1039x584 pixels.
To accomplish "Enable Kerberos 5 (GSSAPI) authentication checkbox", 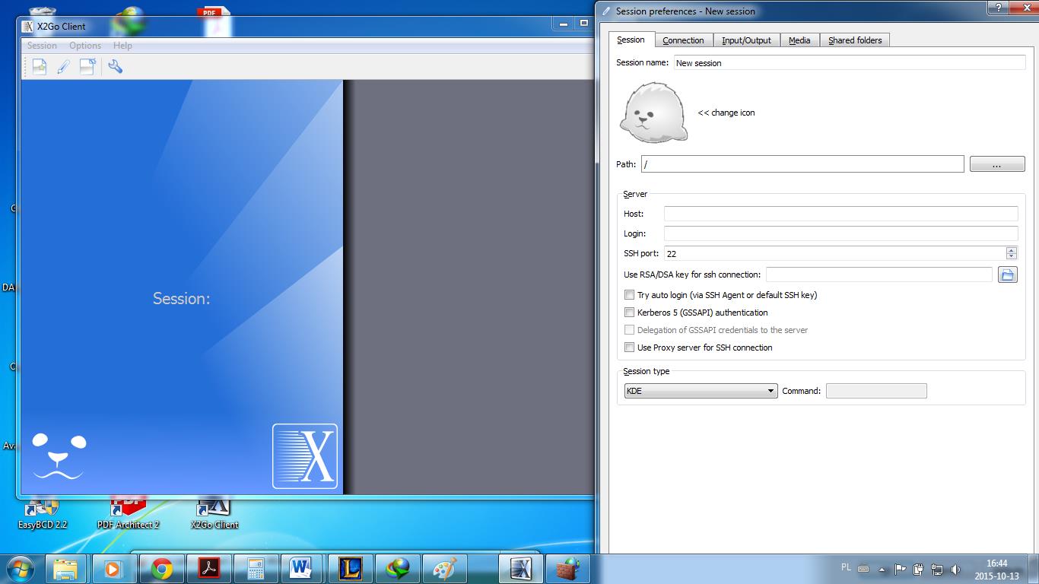I will 629,313.
